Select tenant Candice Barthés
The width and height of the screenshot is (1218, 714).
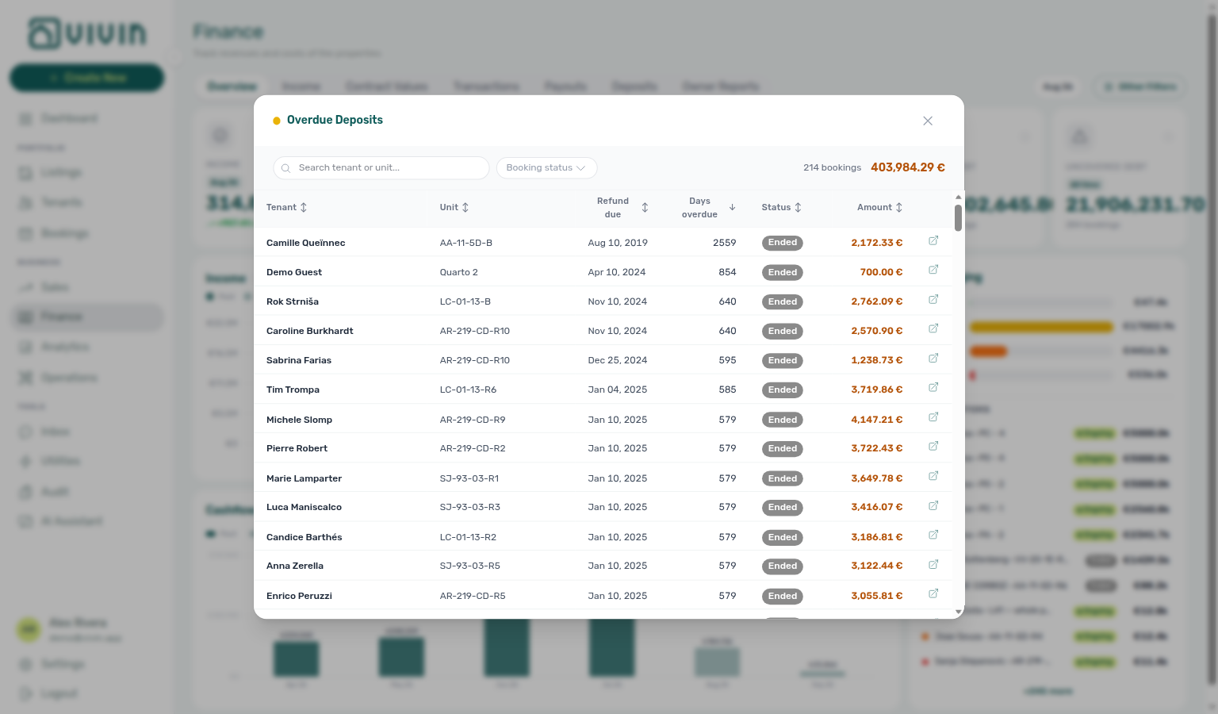pyautogui.click(x=304, y=537)
